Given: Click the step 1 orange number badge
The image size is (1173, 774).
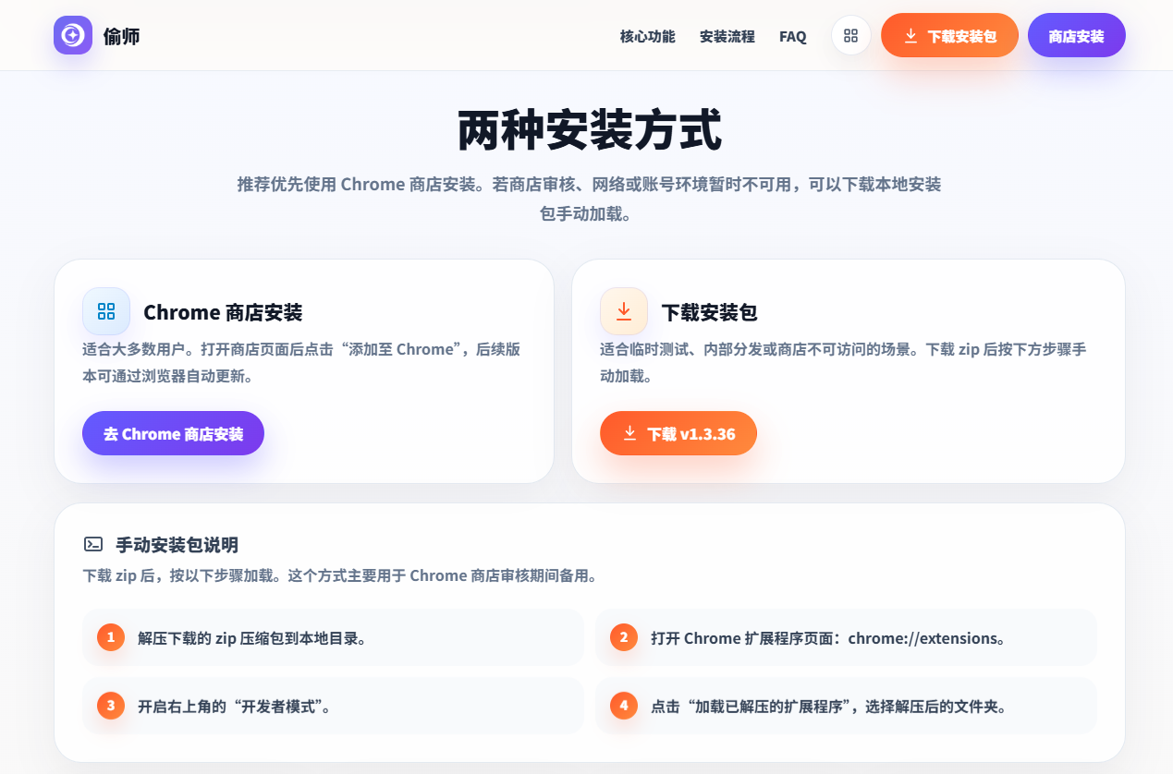Looking at the screenshot, I should (x=111, y=637).
